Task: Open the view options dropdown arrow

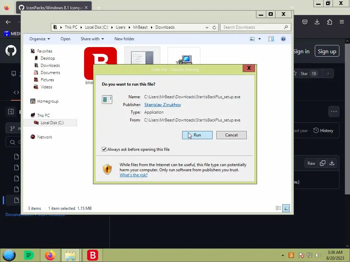Action: pyautogui.click(x=260, y=39)
